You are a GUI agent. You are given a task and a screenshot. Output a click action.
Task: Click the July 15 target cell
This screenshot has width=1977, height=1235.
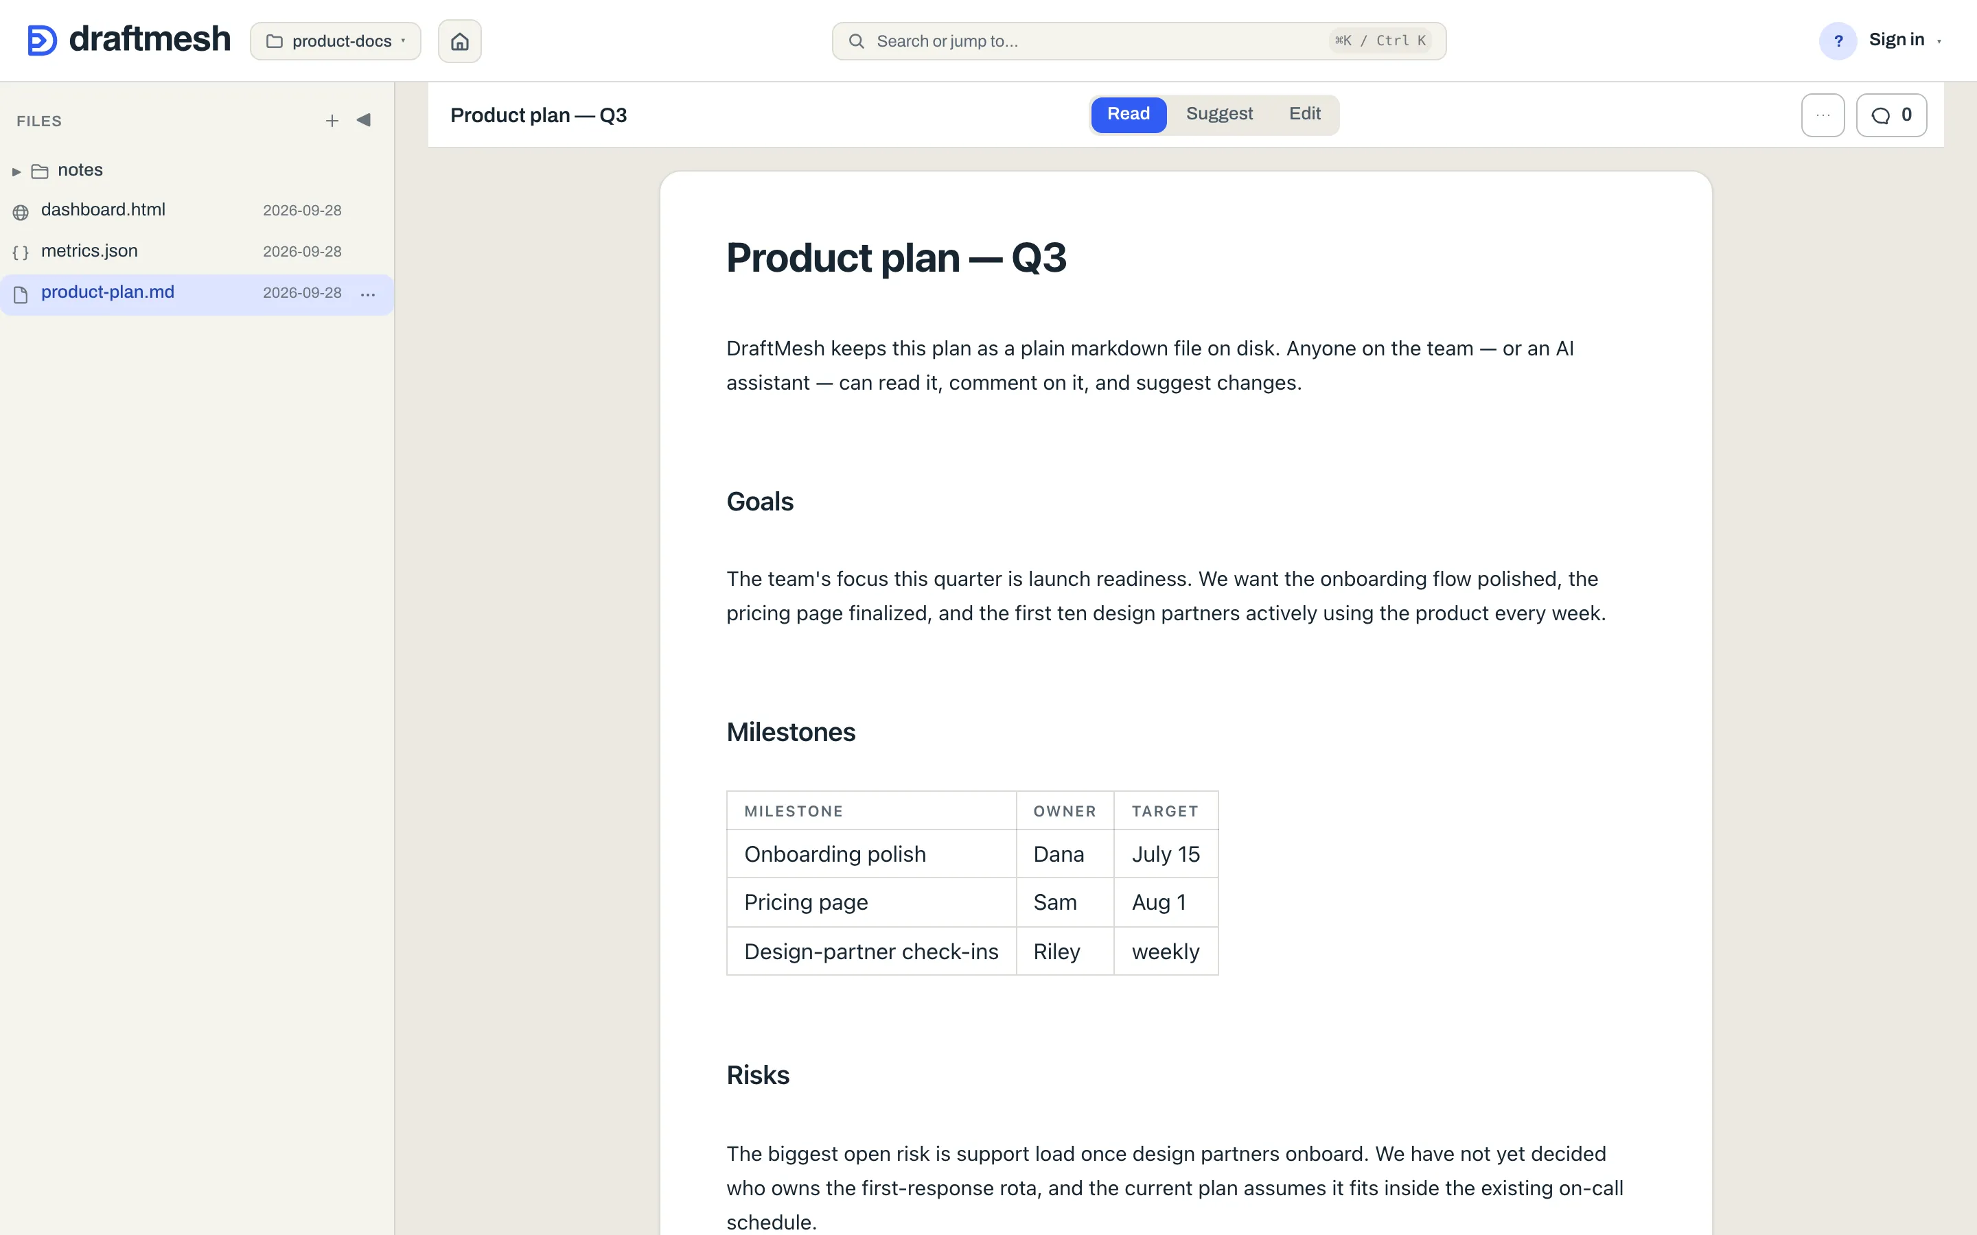1166,854
